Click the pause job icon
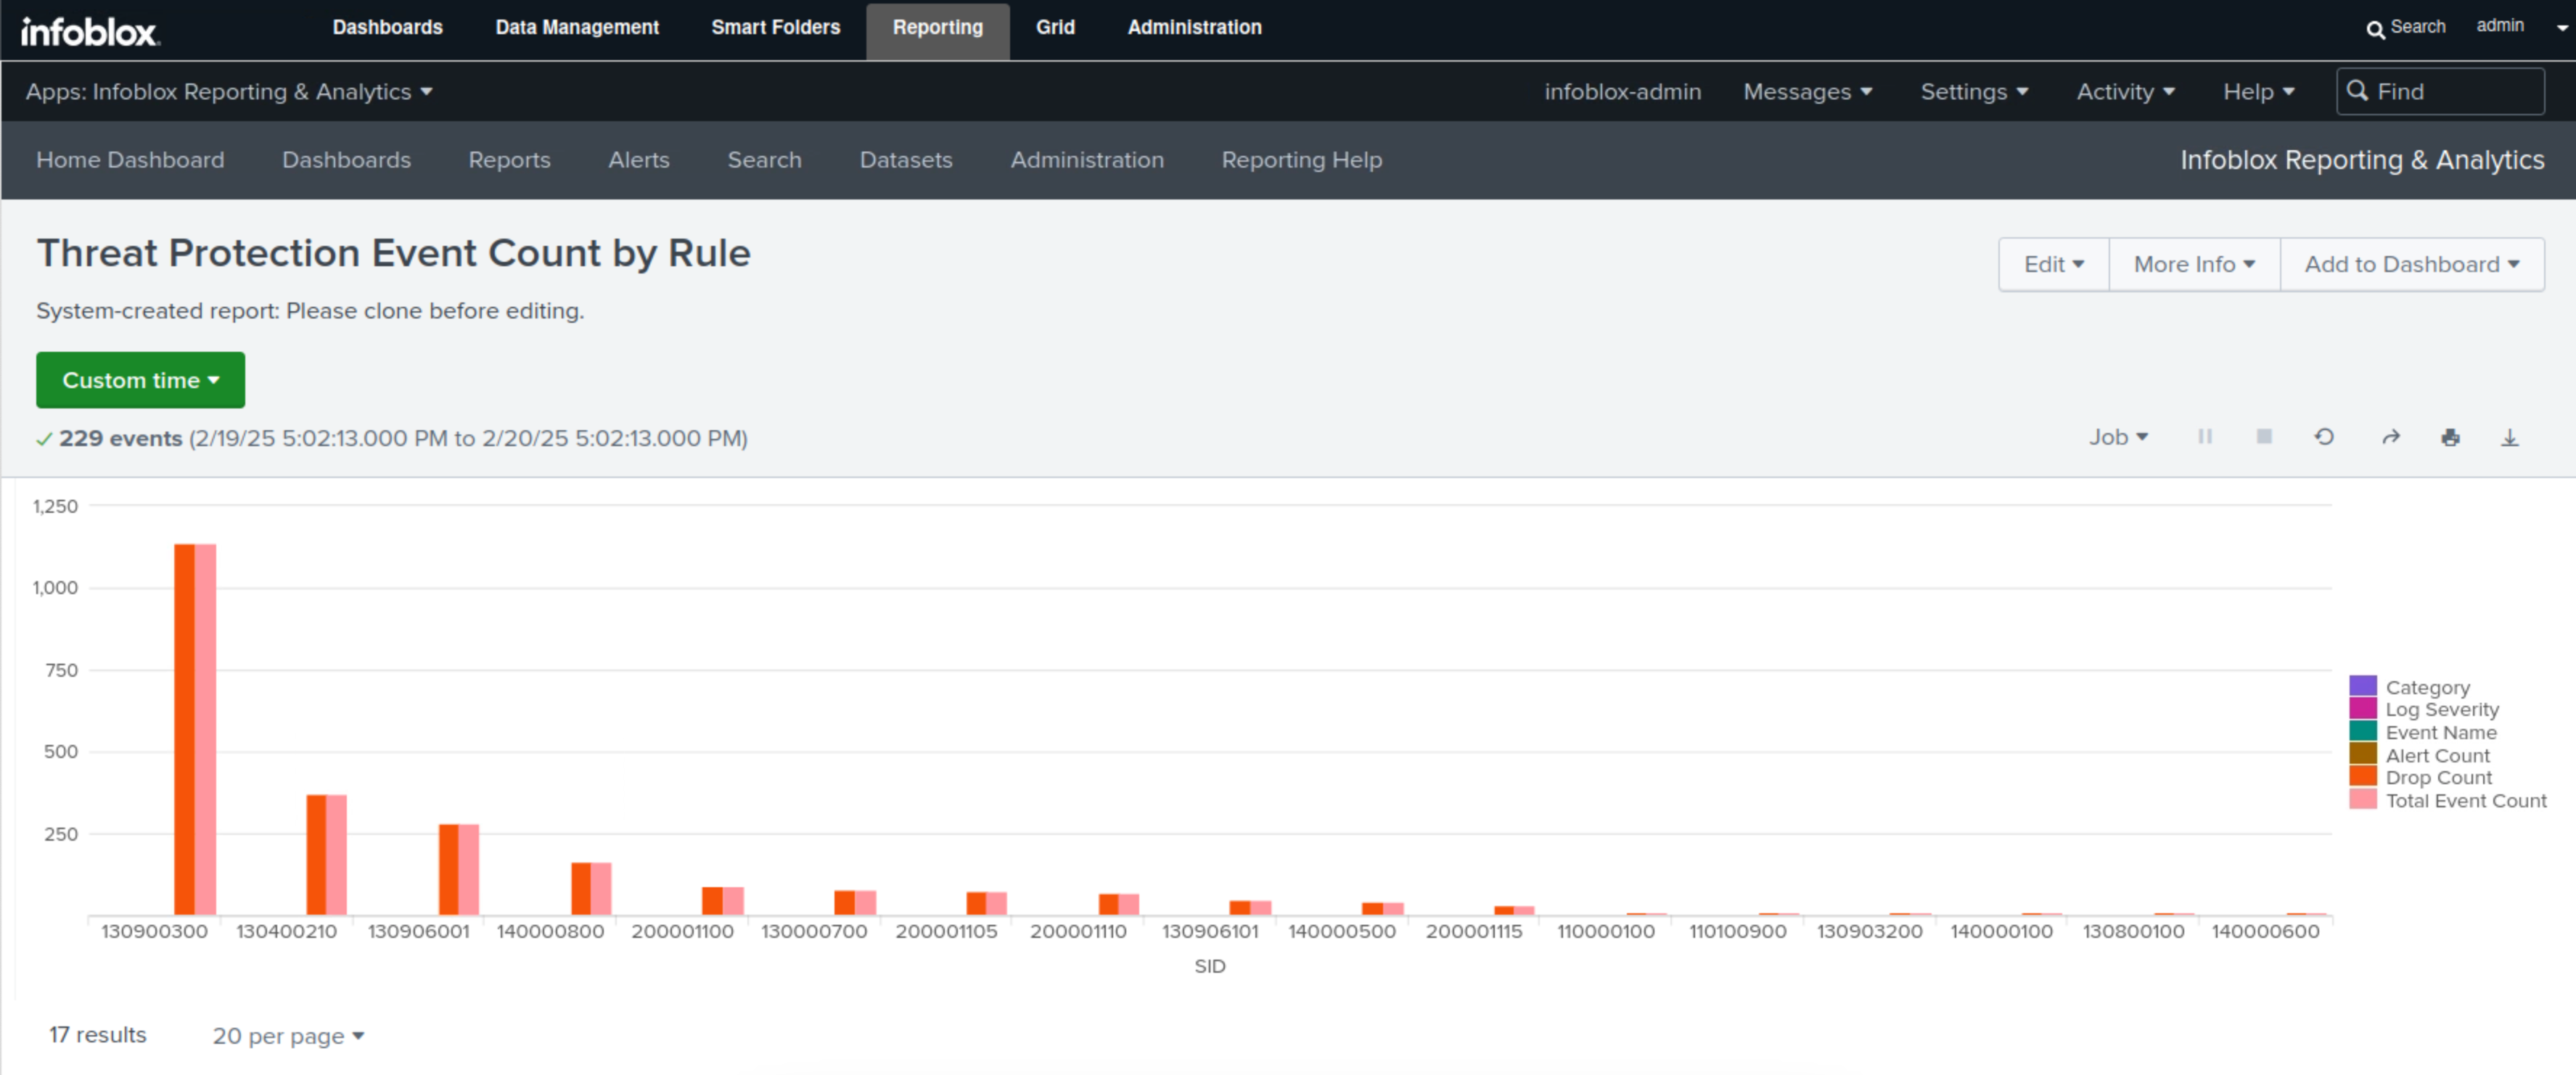The image size is (2576, 1075). click(2204, 437)
